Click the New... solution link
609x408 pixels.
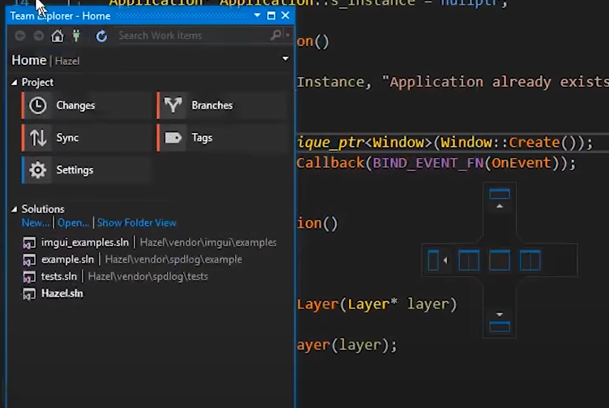pos(36,223)
